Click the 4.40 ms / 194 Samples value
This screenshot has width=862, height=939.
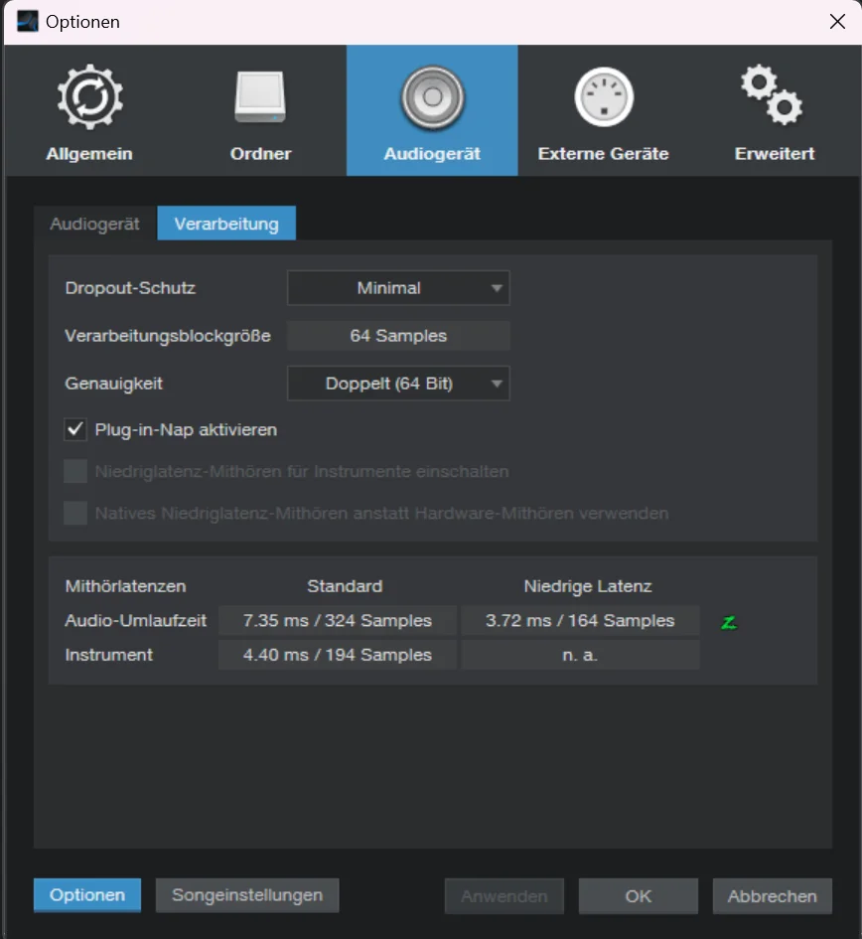tap(338, 655)
